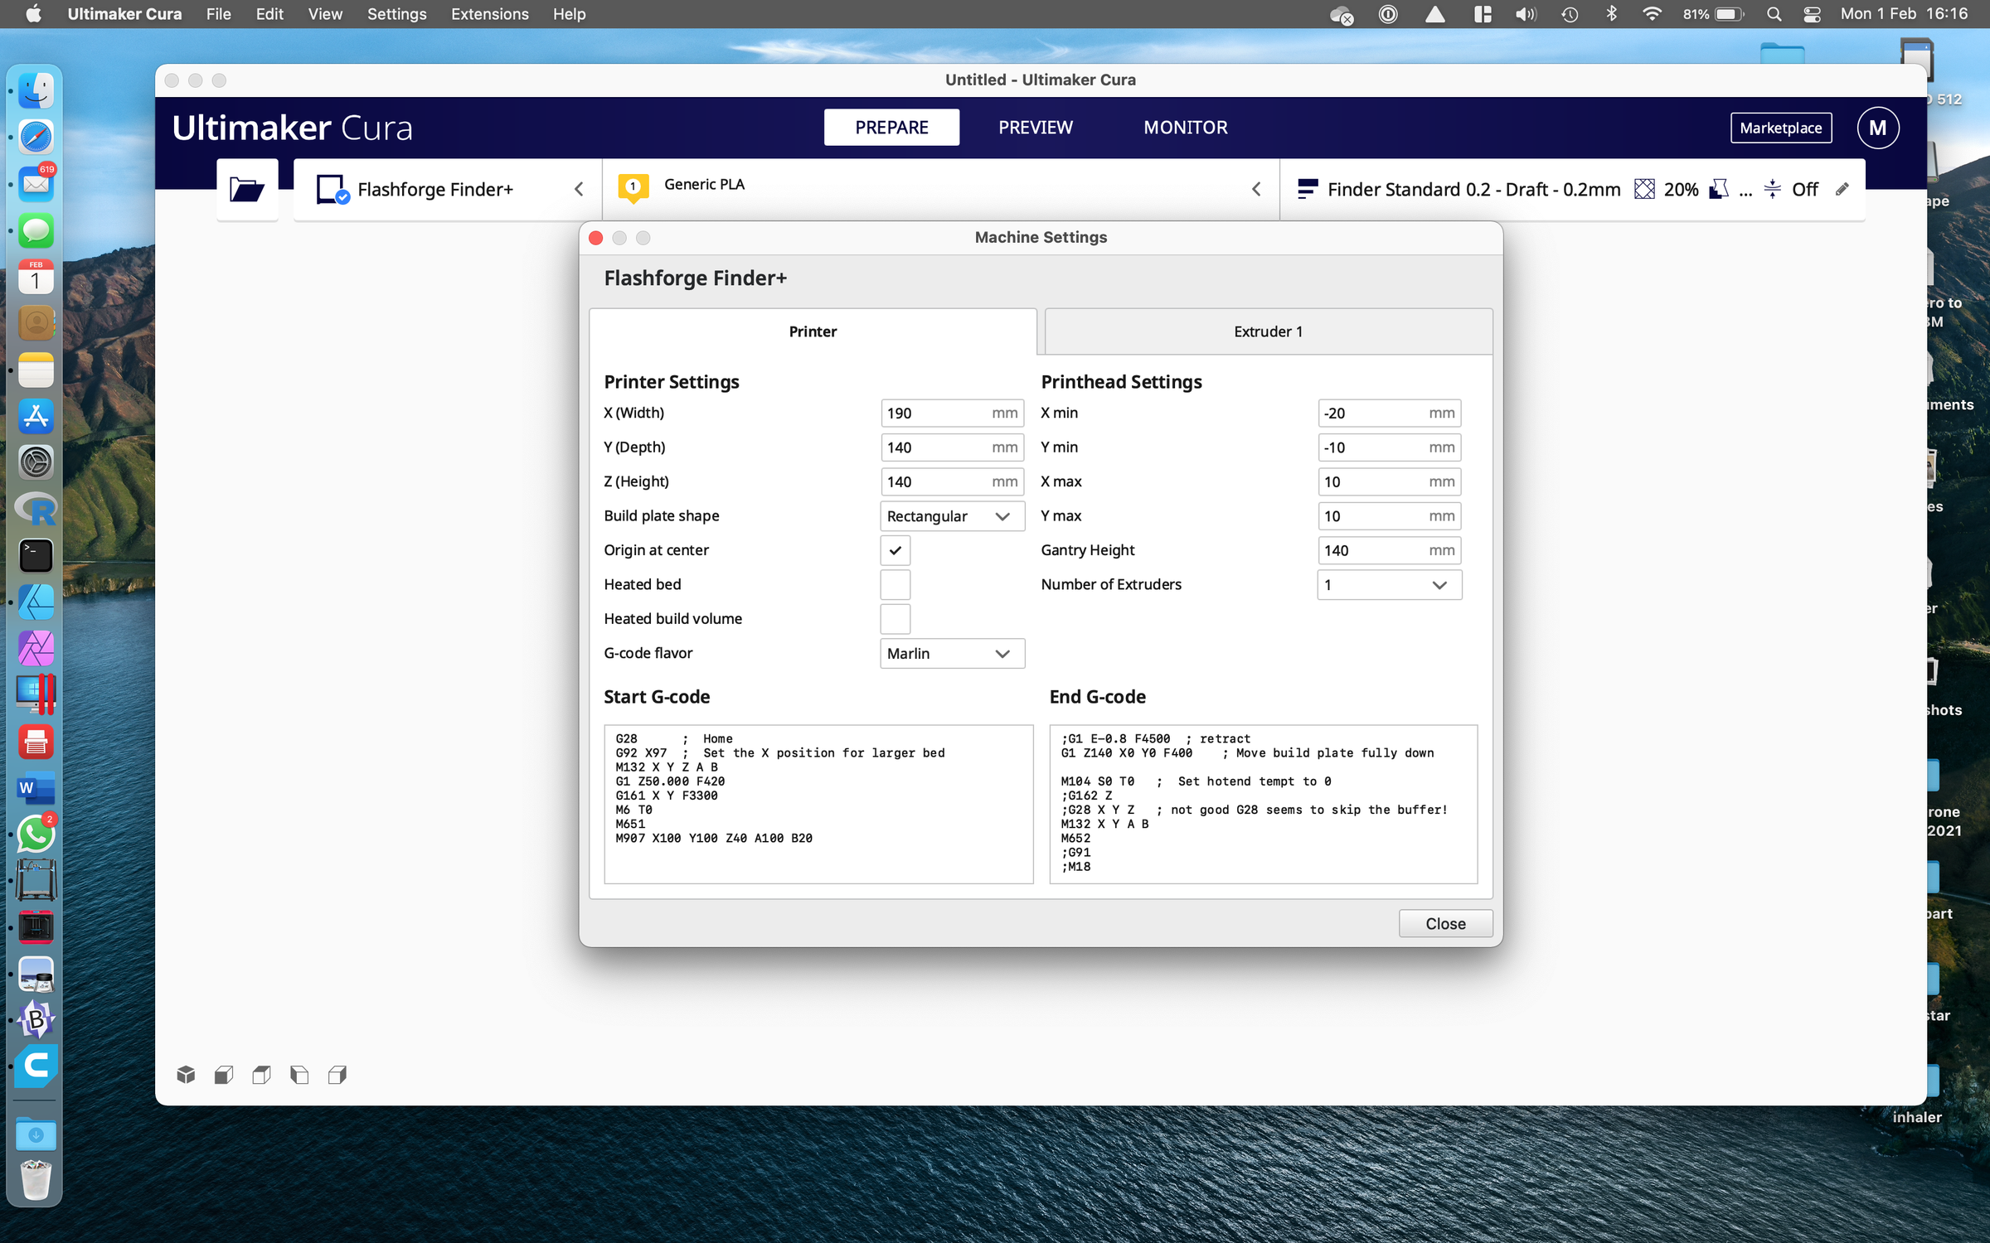Click the Generic PLA extruder 1 icon
The width and height of the screenshot is (1990, 1243).
(x=633, y=187)
